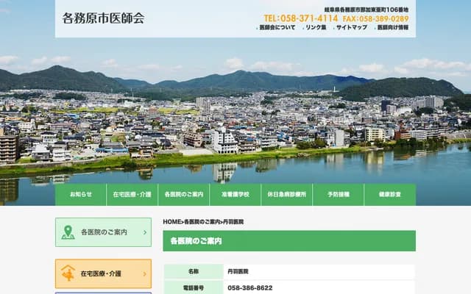Select 各医院のご案内 in green navigation bar

[184, 194]
